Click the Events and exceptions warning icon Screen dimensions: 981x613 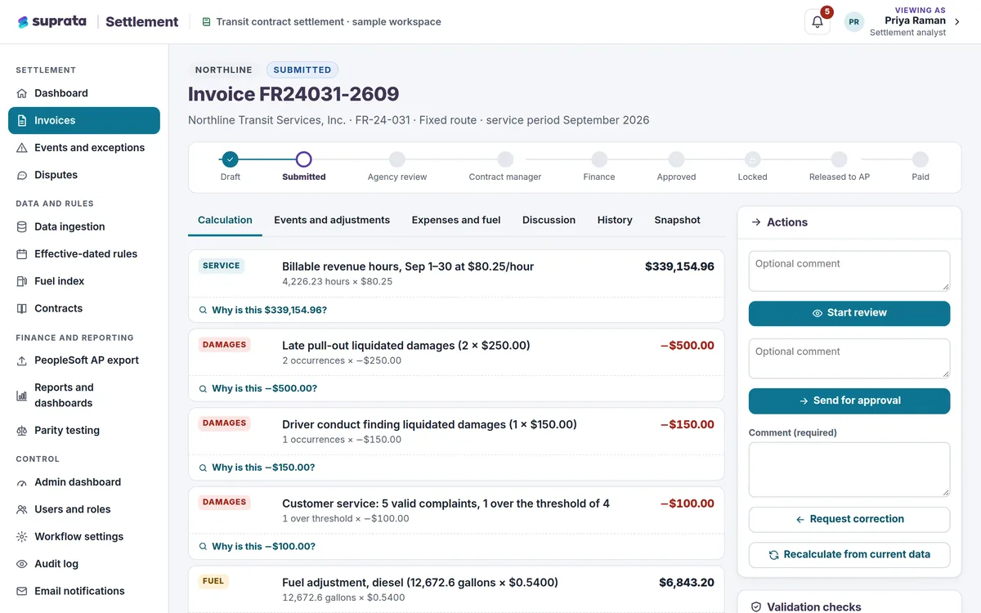[22, 148]
